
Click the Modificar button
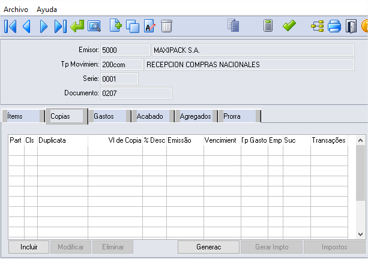[x=71, y=247]
